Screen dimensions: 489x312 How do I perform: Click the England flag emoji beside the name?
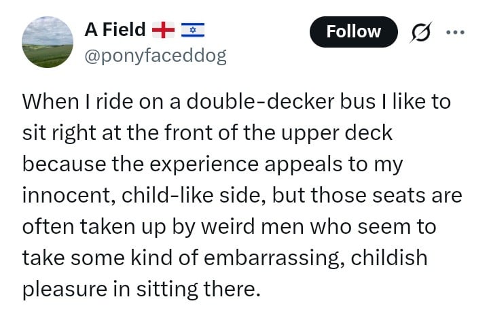point(163,30)
